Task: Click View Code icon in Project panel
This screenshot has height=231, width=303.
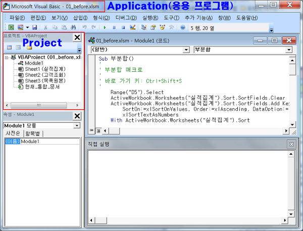Action: pyautogui.click(x=9, y=48)
